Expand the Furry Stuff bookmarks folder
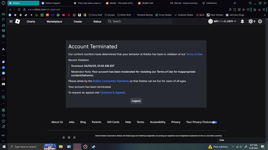 [x=96, y=15]
